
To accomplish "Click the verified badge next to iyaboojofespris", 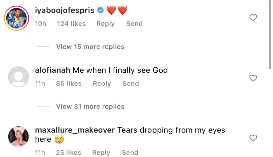I will pos(100,11).
